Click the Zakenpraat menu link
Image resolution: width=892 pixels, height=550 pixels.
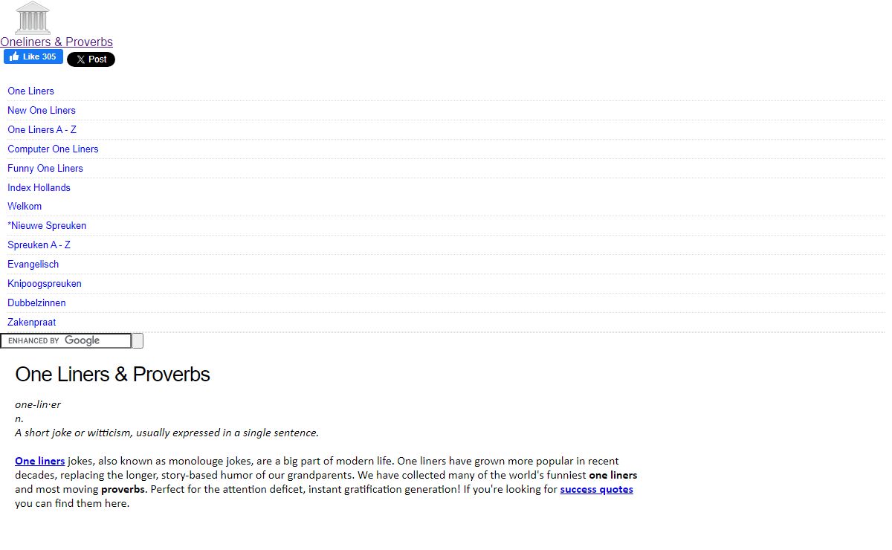[x=32, y=322]
